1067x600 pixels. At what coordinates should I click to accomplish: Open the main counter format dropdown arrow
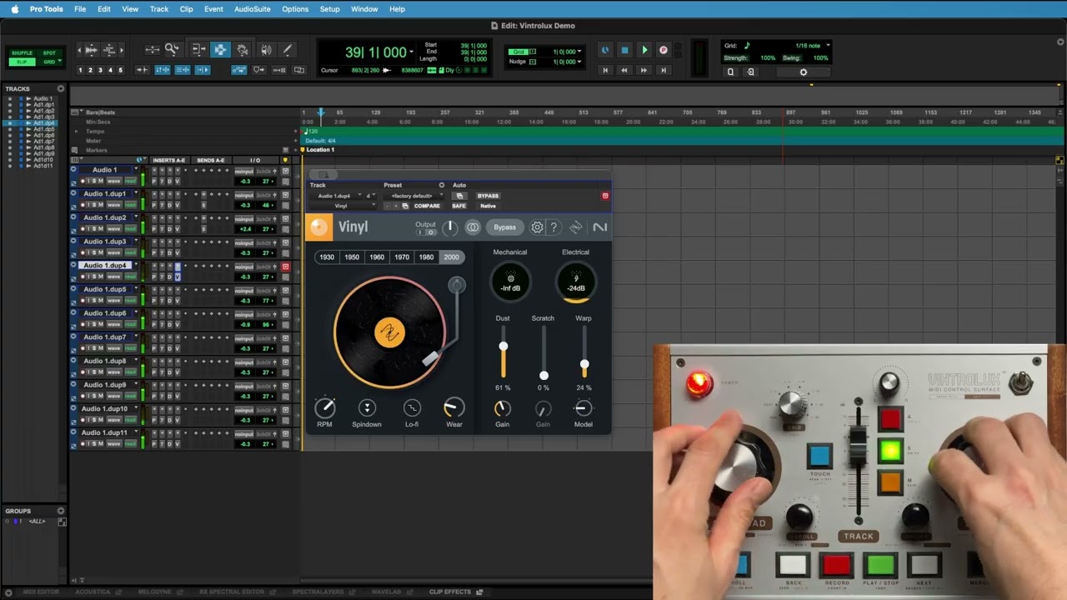click(411, 52)
